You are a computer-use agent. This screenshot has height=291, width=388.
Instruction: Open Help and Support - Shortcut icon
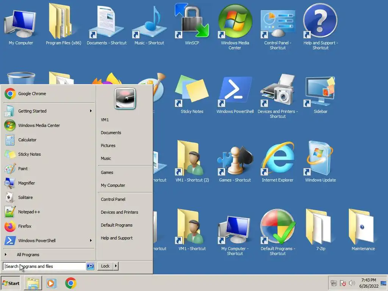[x=321, y=27]
